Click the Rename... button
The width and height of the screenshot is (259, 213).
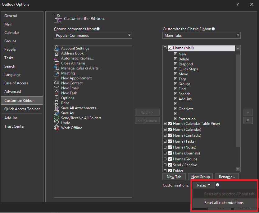[x=227, y=177]
